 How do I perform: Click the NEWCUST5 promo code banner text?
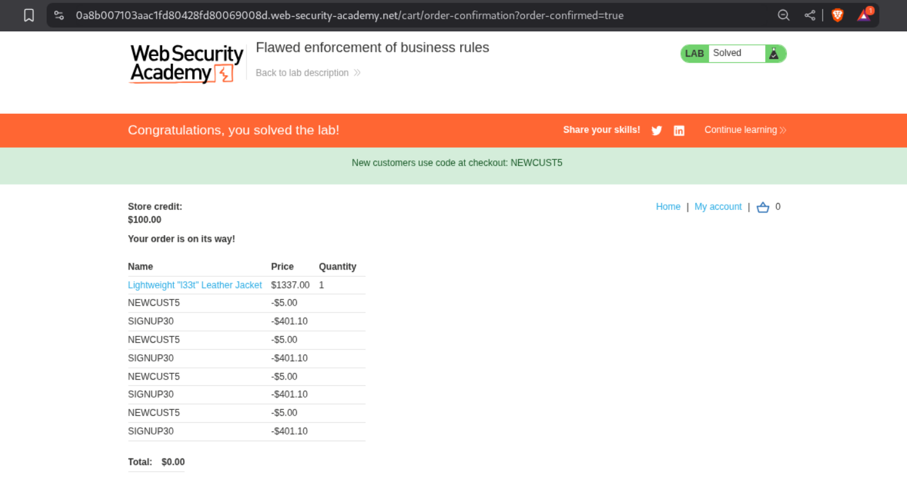(457, 163)
